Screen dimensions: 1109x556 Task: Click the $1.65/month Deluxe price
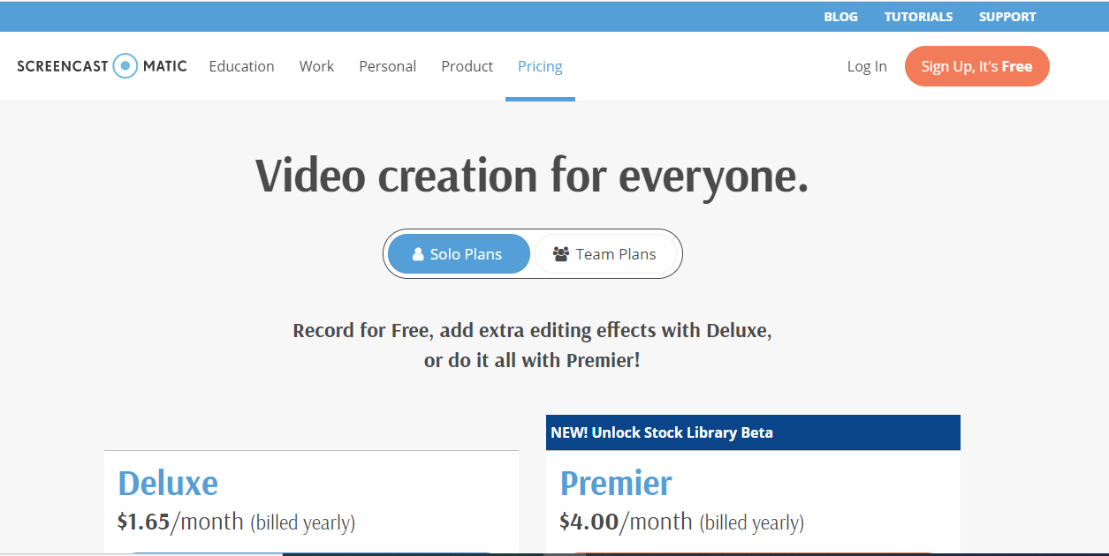tap(236, 522)
